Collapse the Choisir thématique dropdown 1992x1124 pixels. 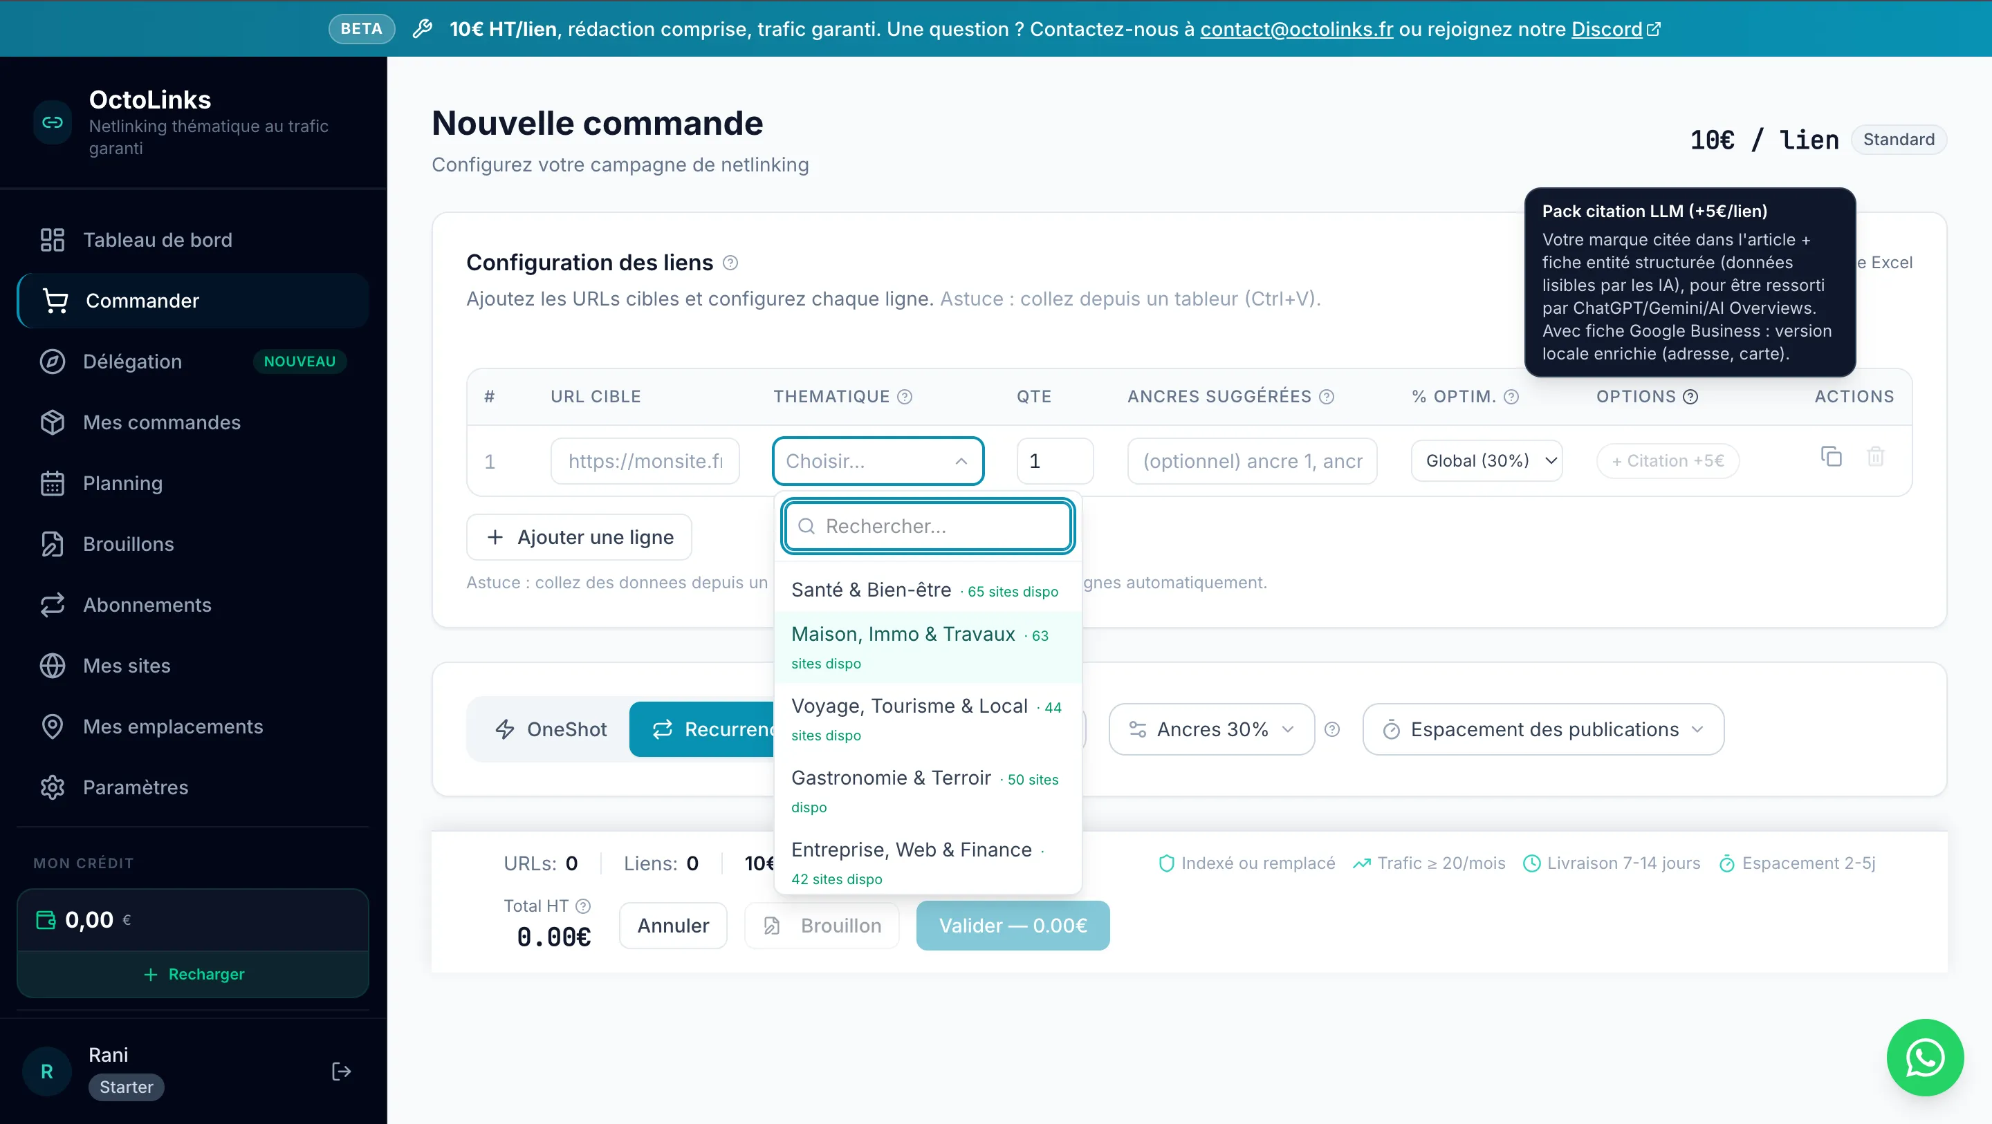pyautogui.click(x=878, y=462)
